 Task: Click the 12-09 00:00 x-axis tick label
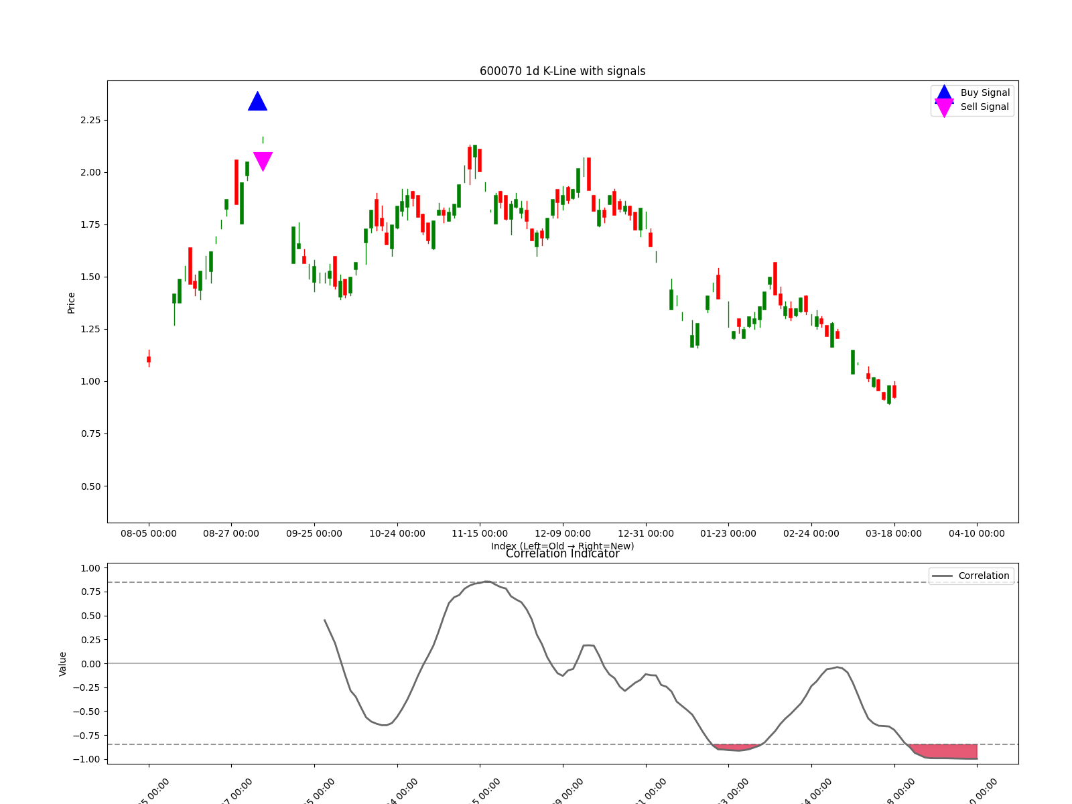click(563, 534)
